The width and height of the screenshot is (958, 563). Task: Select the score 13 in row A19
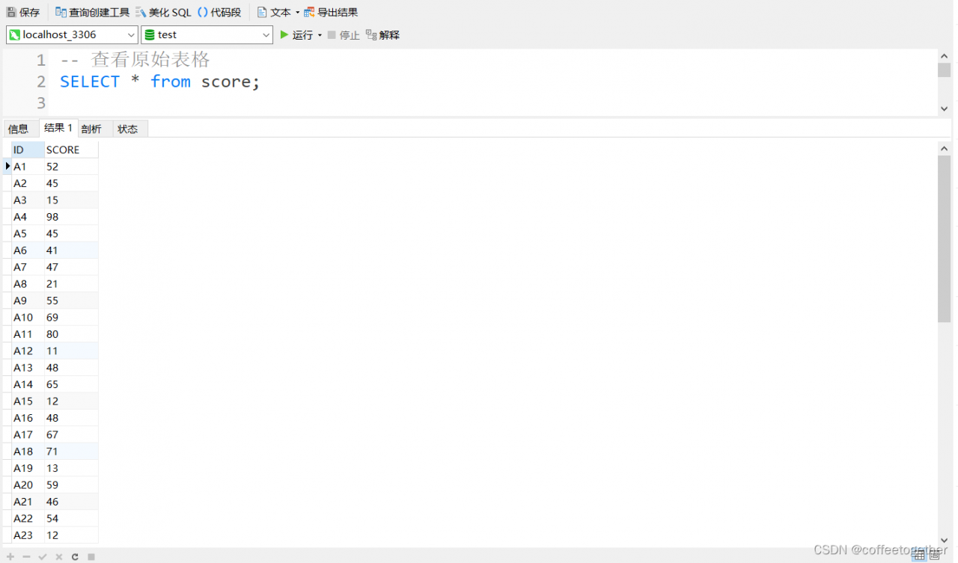click(71, 468)
